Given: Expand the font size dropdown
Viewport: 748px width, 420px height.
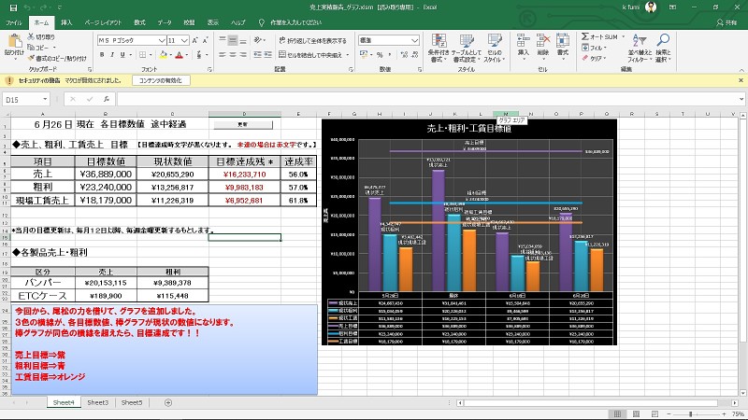Looking at the screenshot, I should [186, 41].
